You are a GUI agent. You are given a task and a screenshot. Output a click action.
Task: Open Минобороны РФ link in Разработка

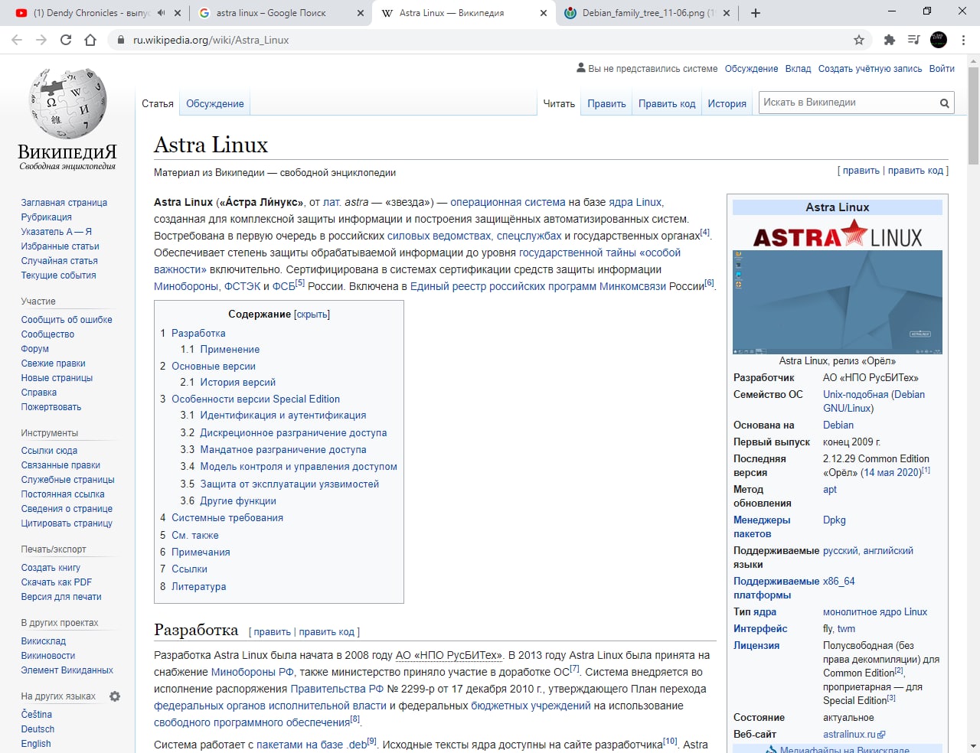pos(253,672)
